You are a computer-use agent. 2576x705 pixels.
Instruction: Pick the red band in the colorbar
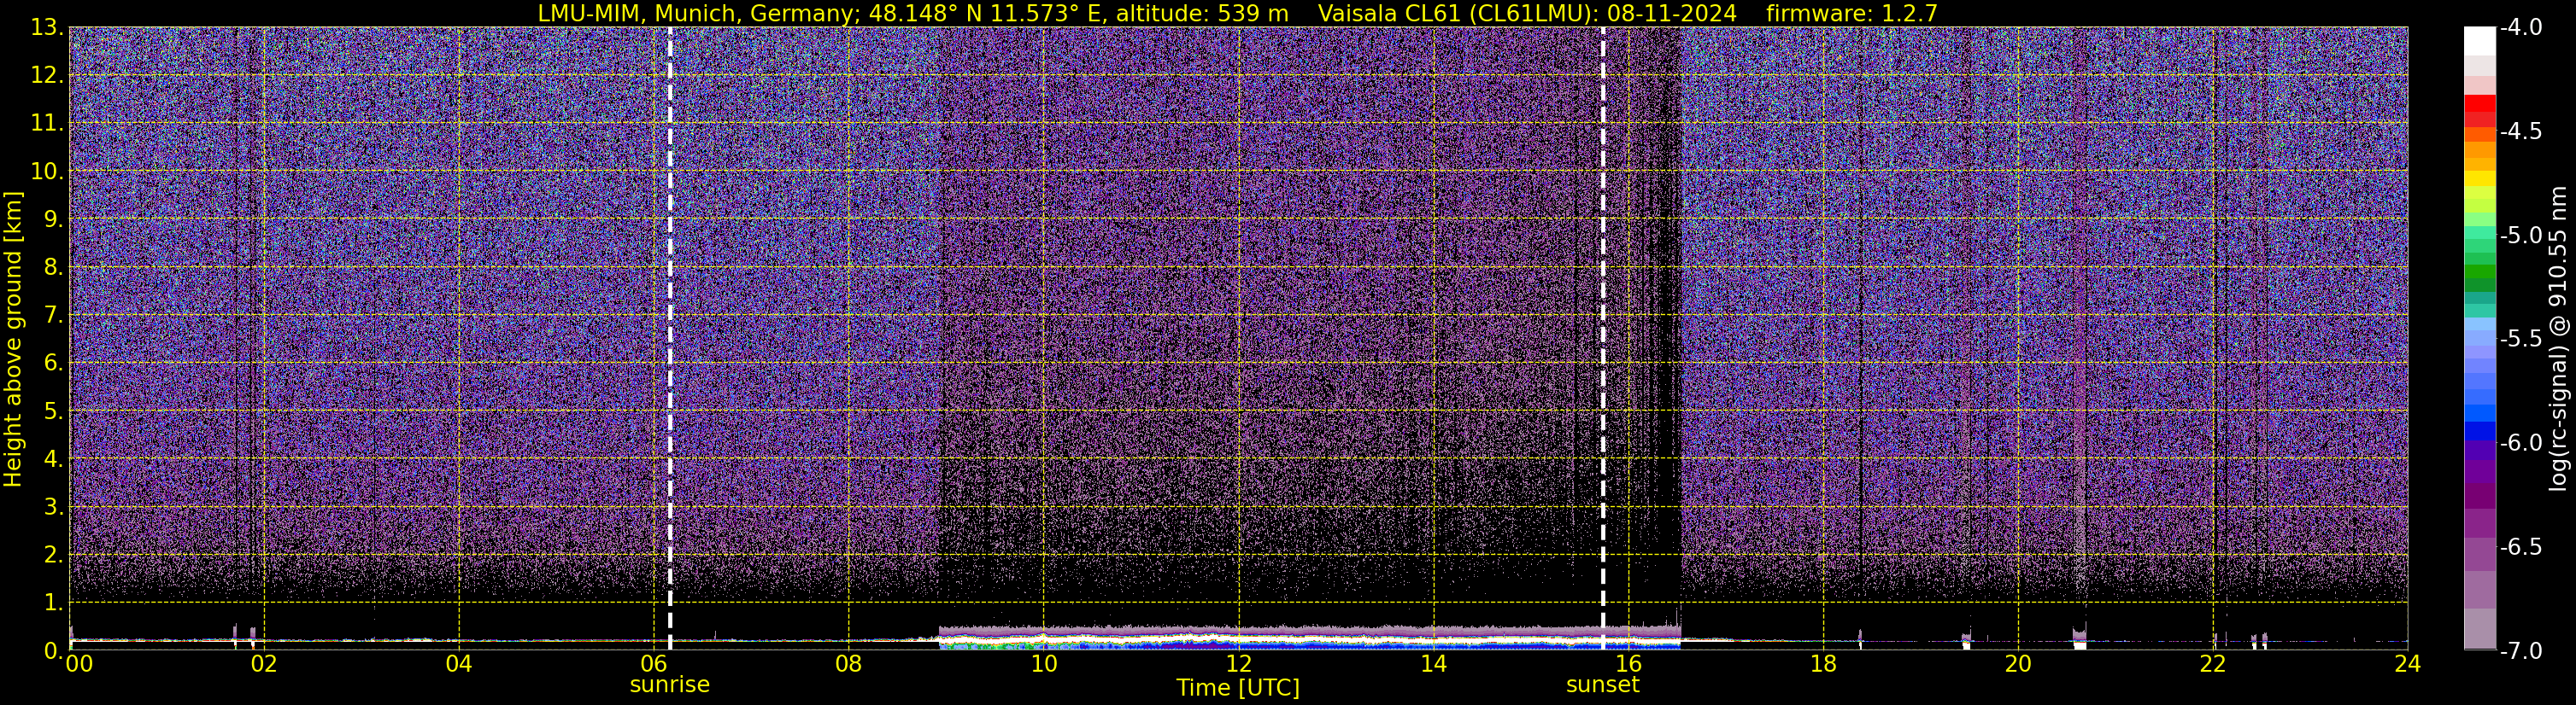coord(2479,105)
